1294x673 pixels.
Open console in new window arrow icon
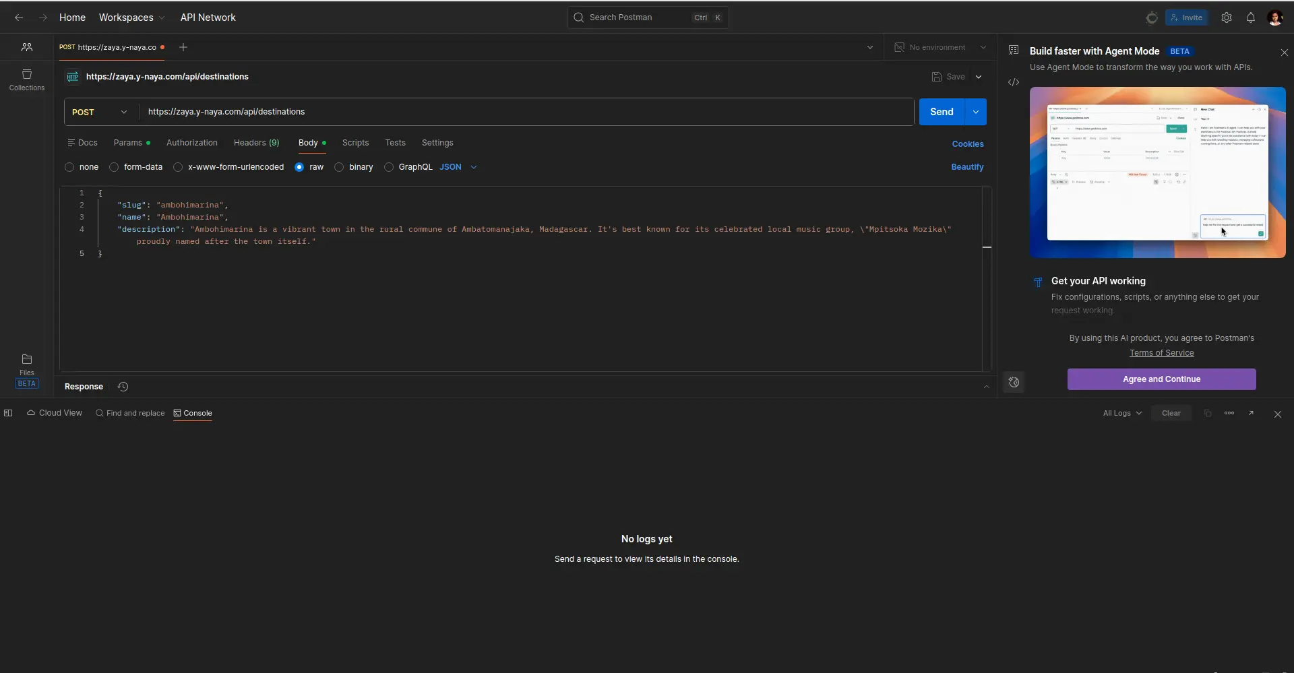pyautogui.click(x=1252, y=413)
